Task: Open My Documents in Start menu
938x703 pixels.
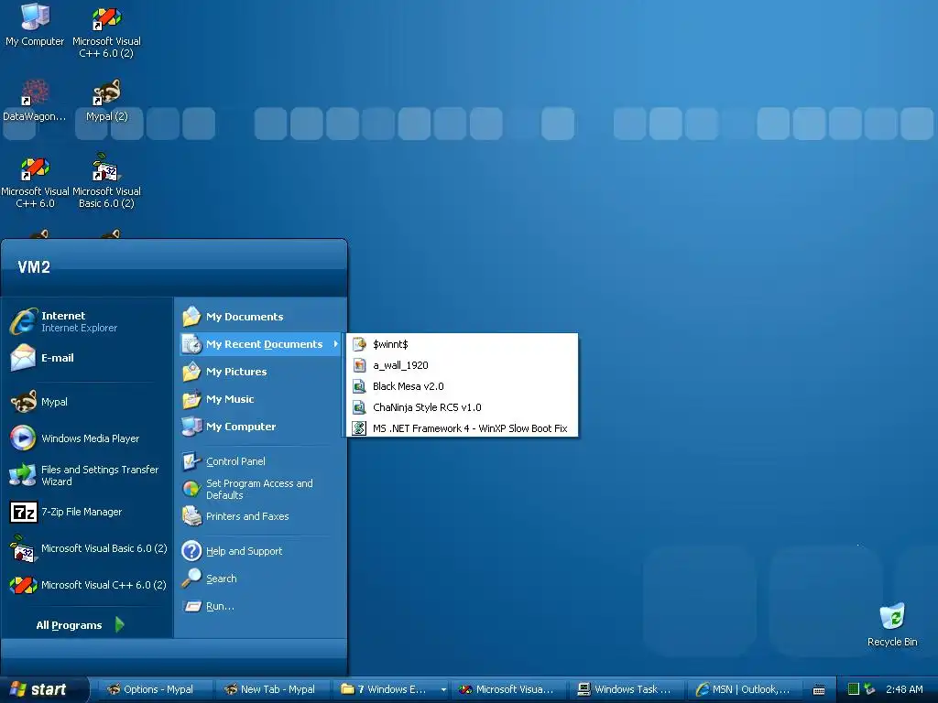Action: [260, 317]
